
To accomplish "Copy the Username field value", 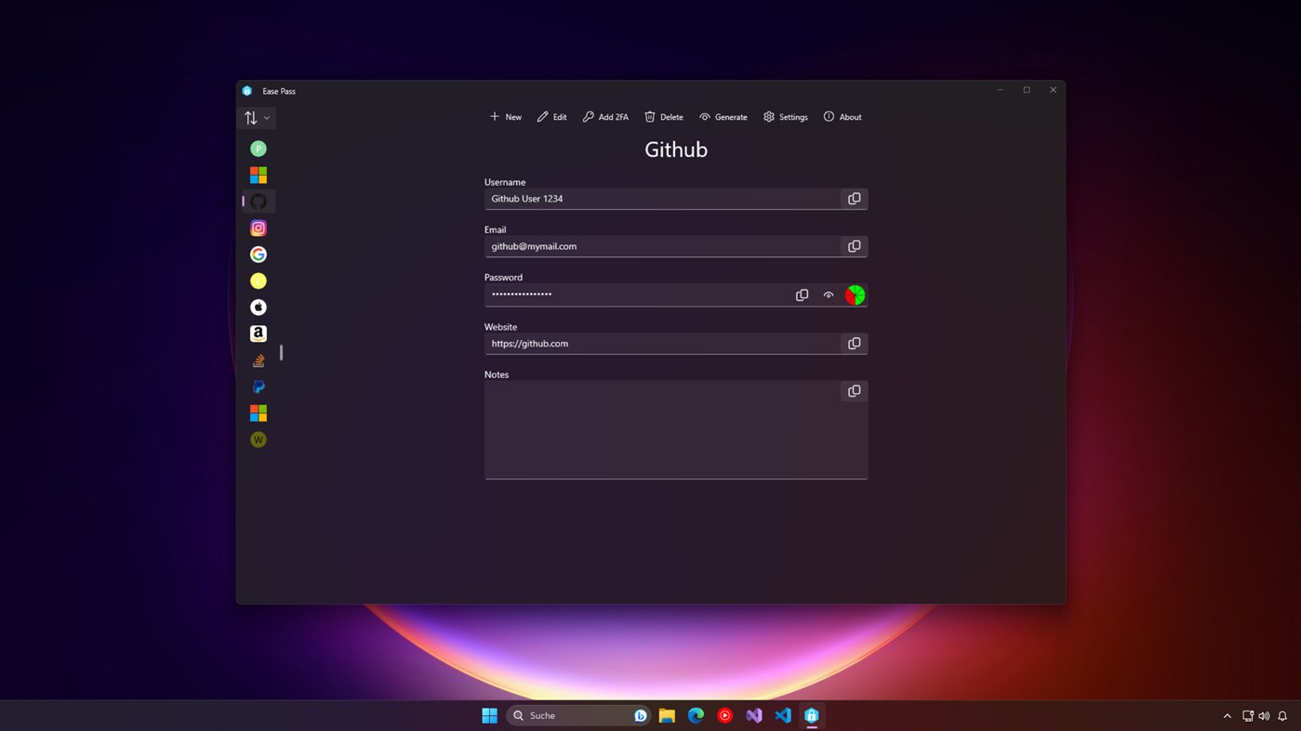I will pos(854,199).
